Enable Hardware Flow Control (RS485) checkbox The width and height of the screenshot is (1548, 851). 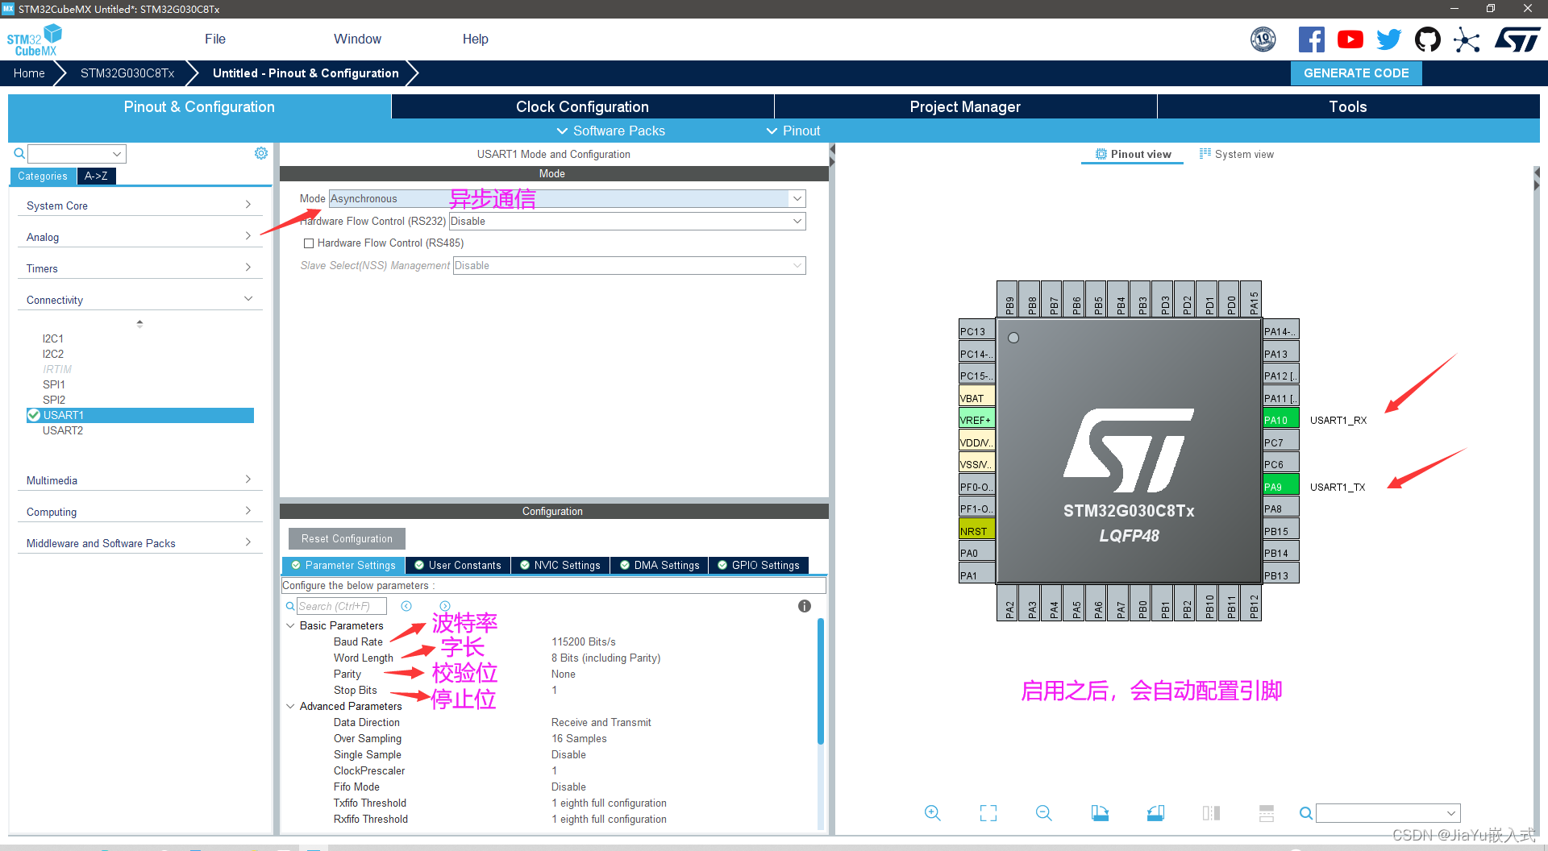(309, 243)
